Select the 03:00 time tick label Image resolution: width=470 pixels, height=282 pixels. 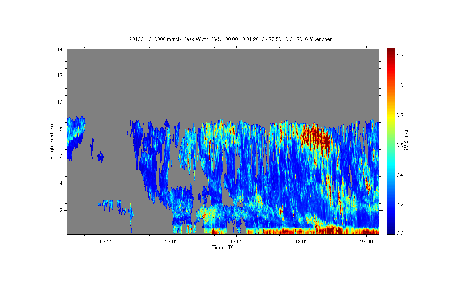pyautogui.click(x=106, y=242)
